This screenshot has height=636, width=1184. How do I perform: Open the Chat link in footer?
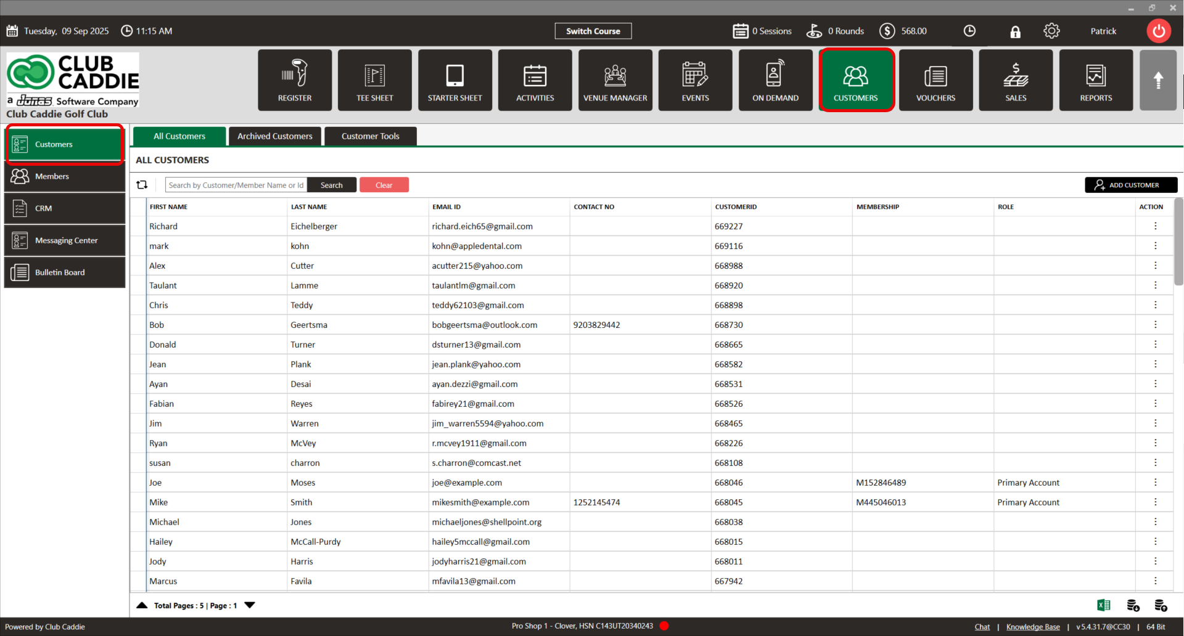(982, 627)
